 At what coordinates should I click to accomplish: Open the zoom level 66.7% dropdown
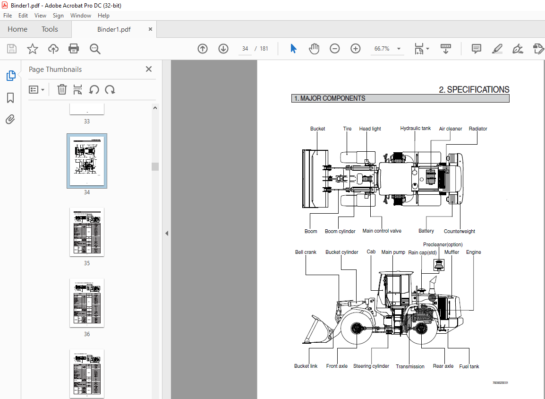point(399,49)
